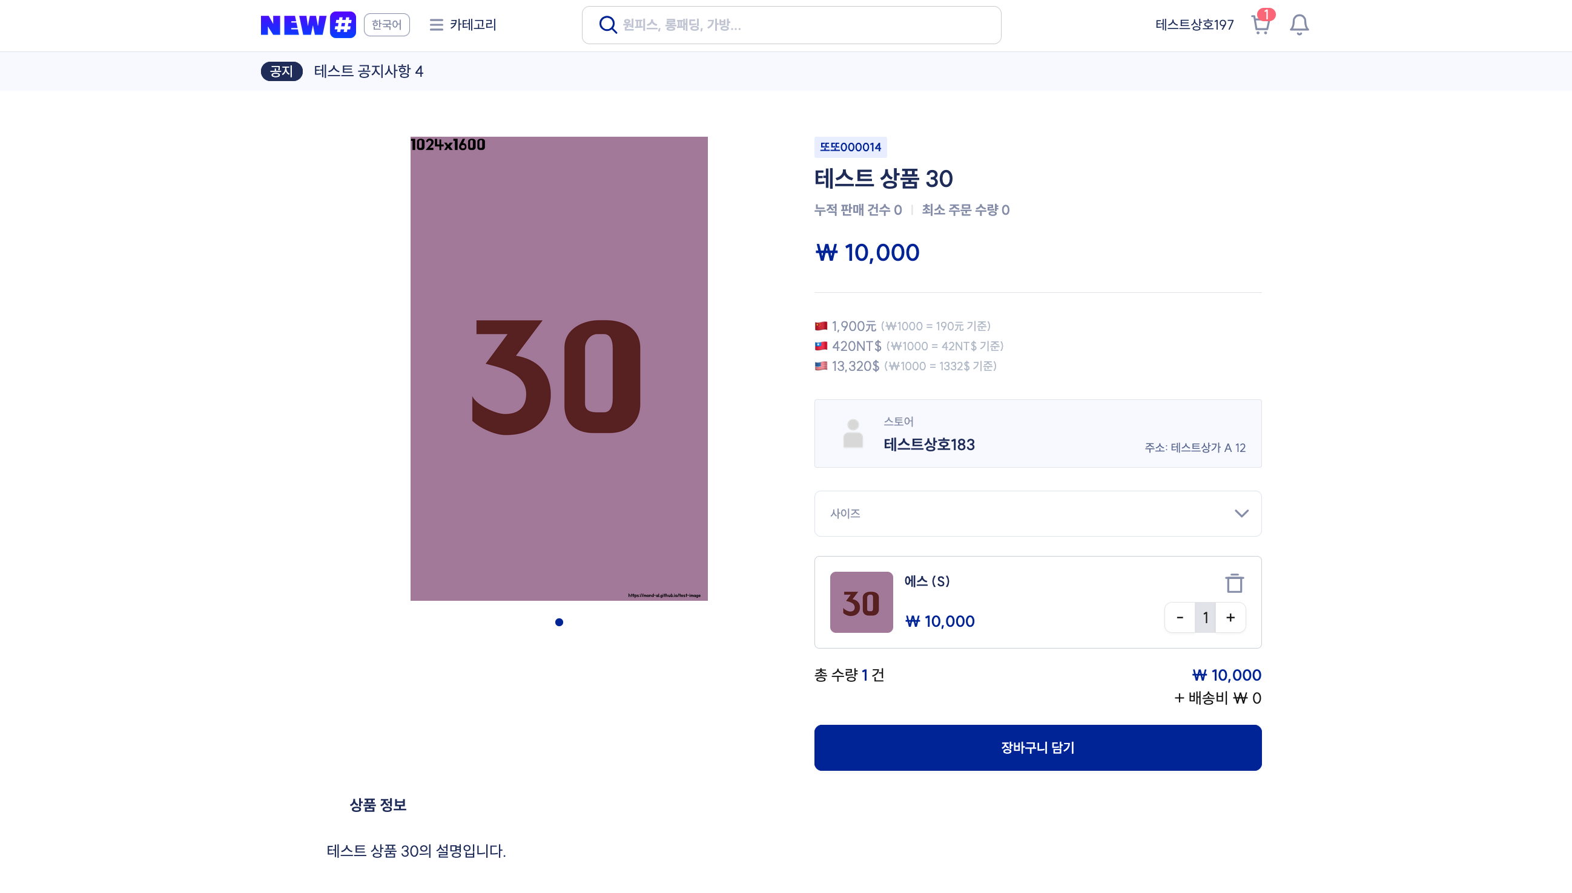Select the image carousel dot indicator

point(559,623)
